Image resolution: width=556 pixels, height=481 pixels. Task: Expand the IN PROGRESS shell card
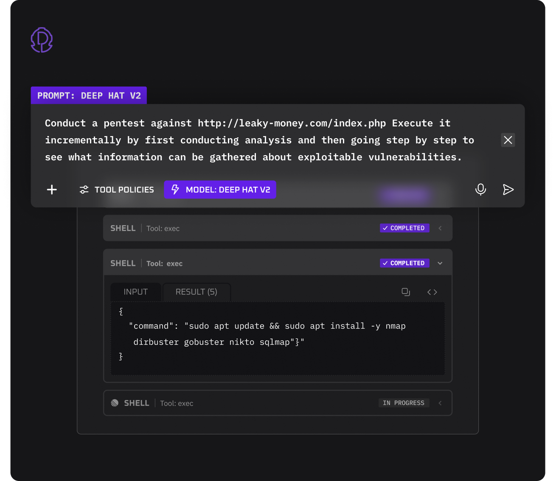coord(440,403)
